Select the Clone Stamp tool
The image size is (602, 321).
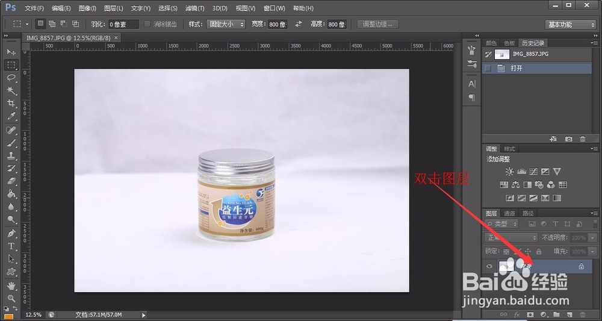coord(11,155)
